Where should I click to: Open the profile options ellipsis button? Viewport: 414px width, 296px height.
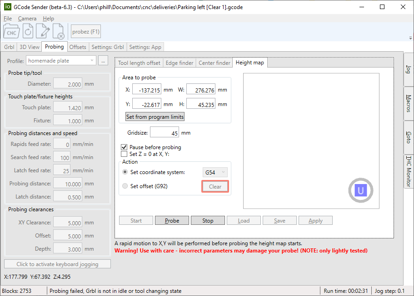[x=103, y=60]
